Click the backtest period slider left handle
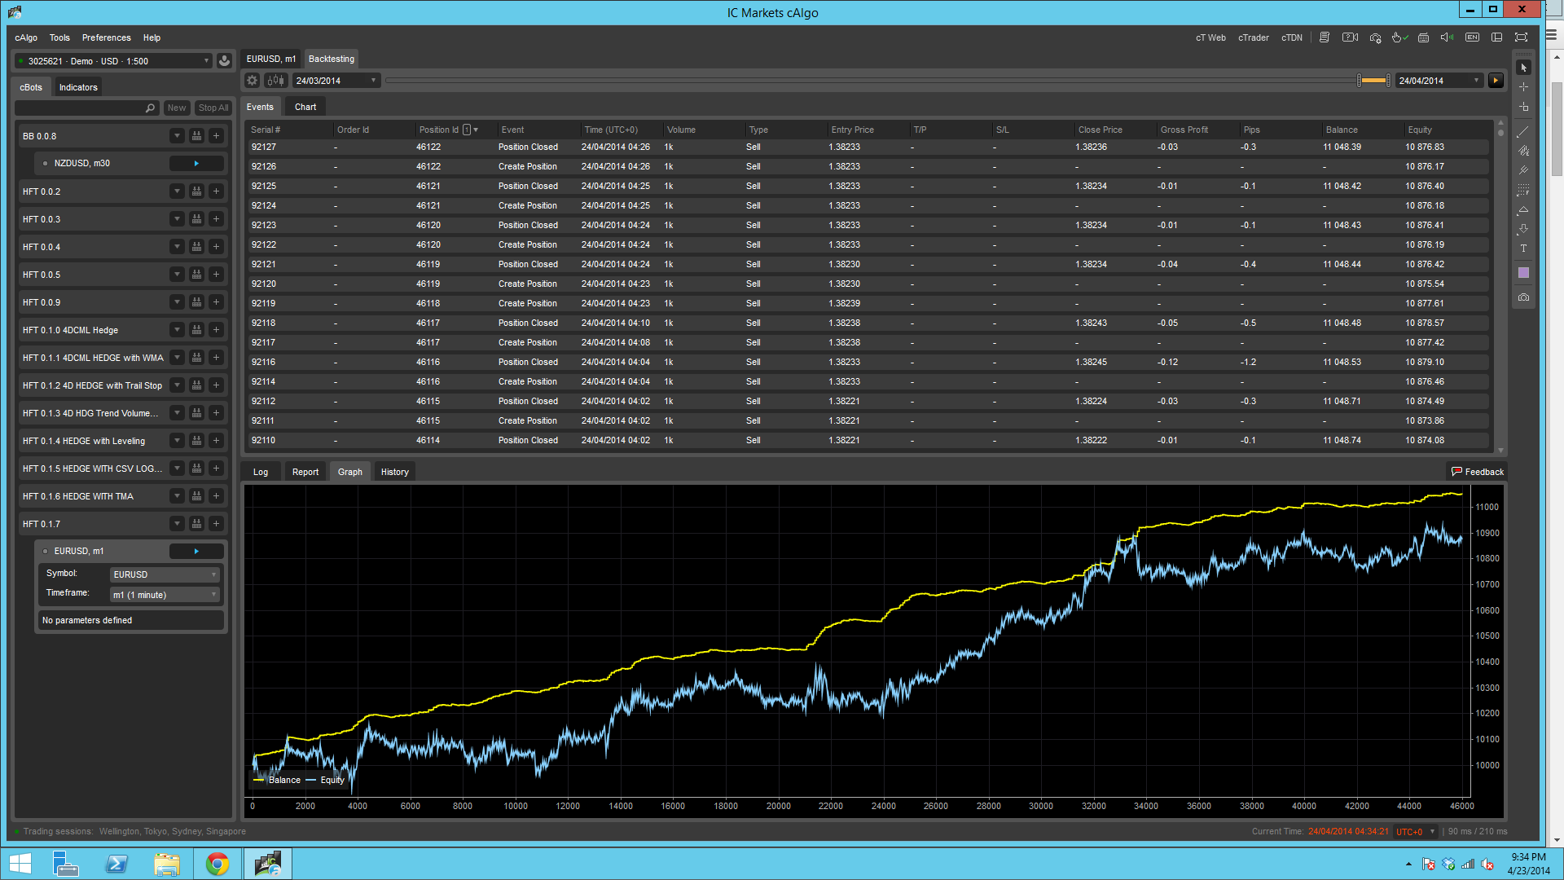Viewport: 1564px width, 880px height. tap(1359, 81)
